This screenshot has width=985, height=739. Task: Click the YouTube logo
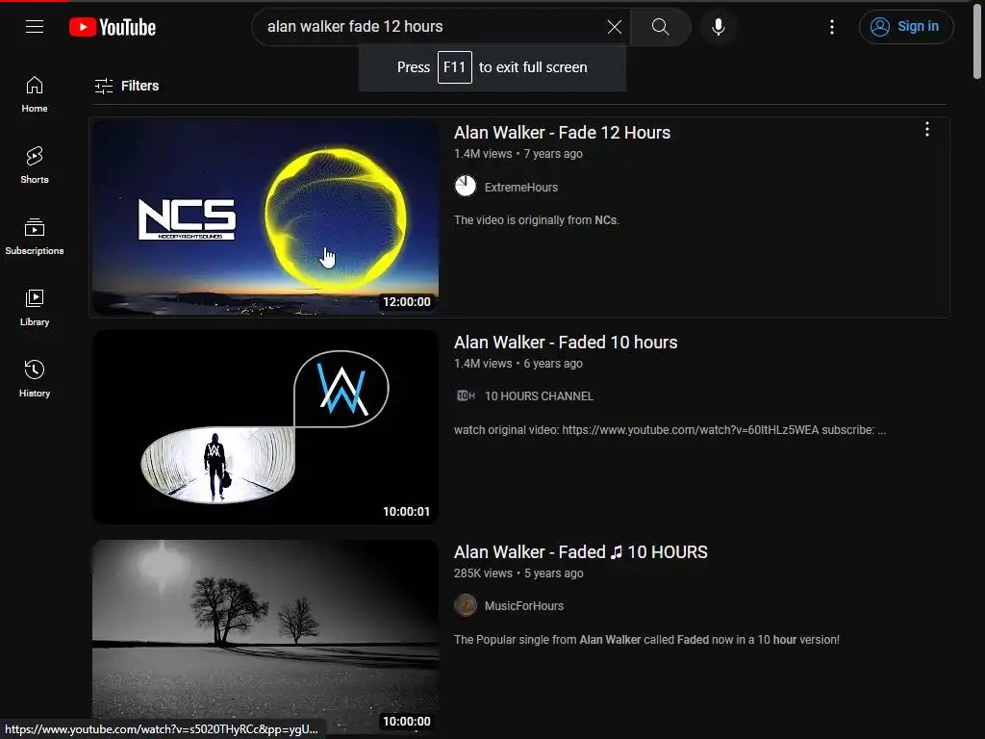tap(113, 27)
